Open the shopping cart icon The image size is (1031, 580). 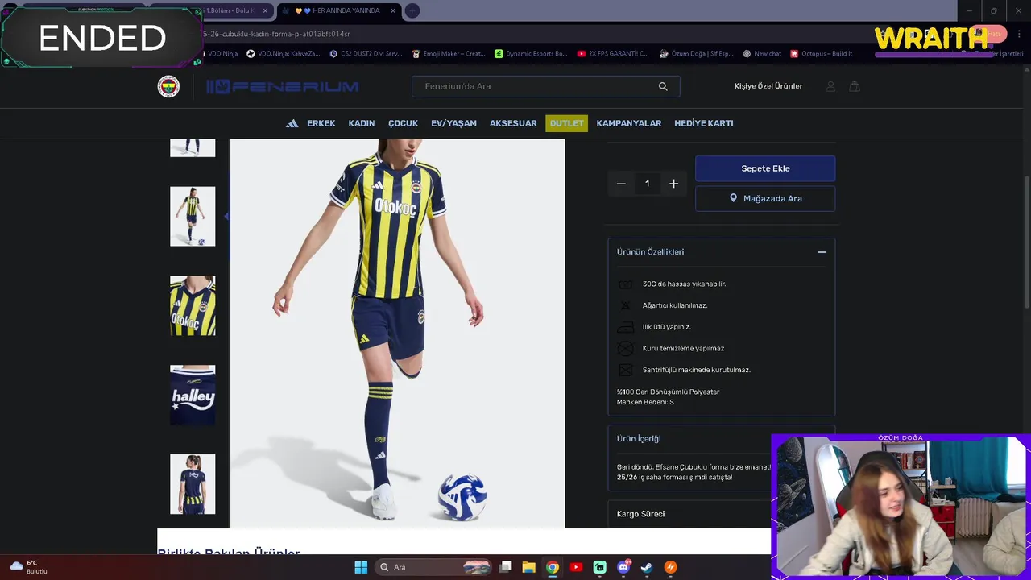pyautogui.click(x=855, y=86)
